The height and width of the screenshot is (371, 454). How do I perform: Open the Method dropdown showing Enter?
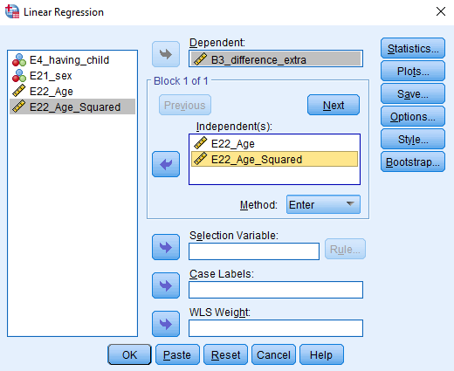coord(323,204)
